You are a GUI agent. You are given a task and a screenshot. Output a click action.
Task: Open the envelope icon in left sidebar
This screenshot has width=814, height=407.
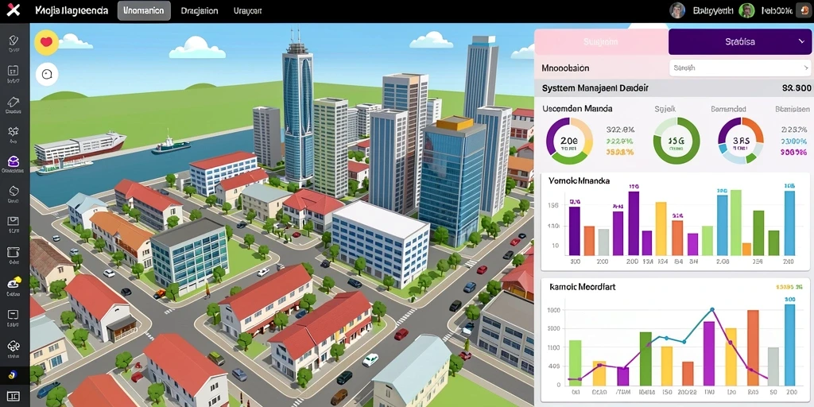pos(13,222)
